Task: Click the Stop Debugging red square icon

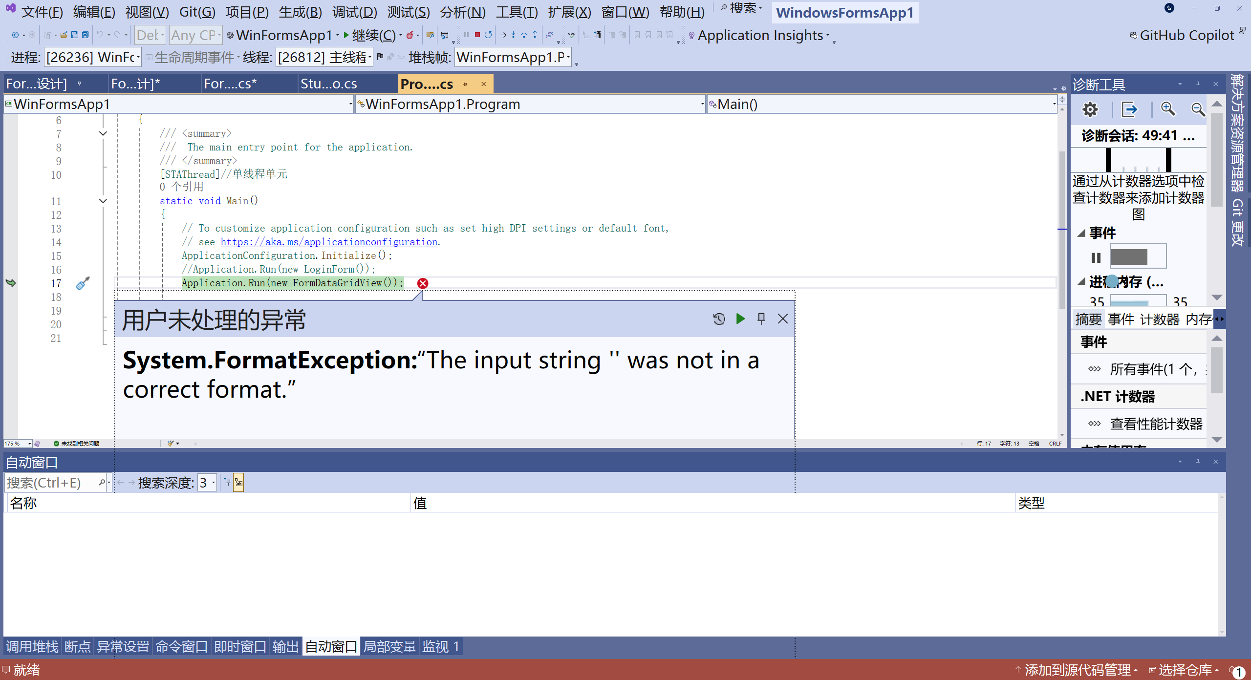Action: tap(477, 35)
